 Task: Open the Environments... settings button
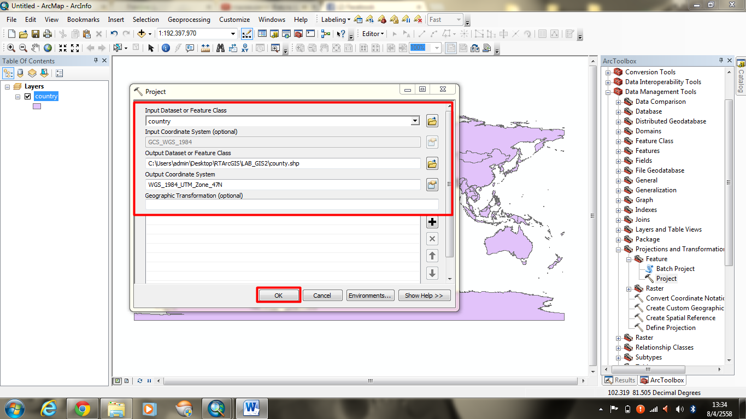[x=370, y=296]
